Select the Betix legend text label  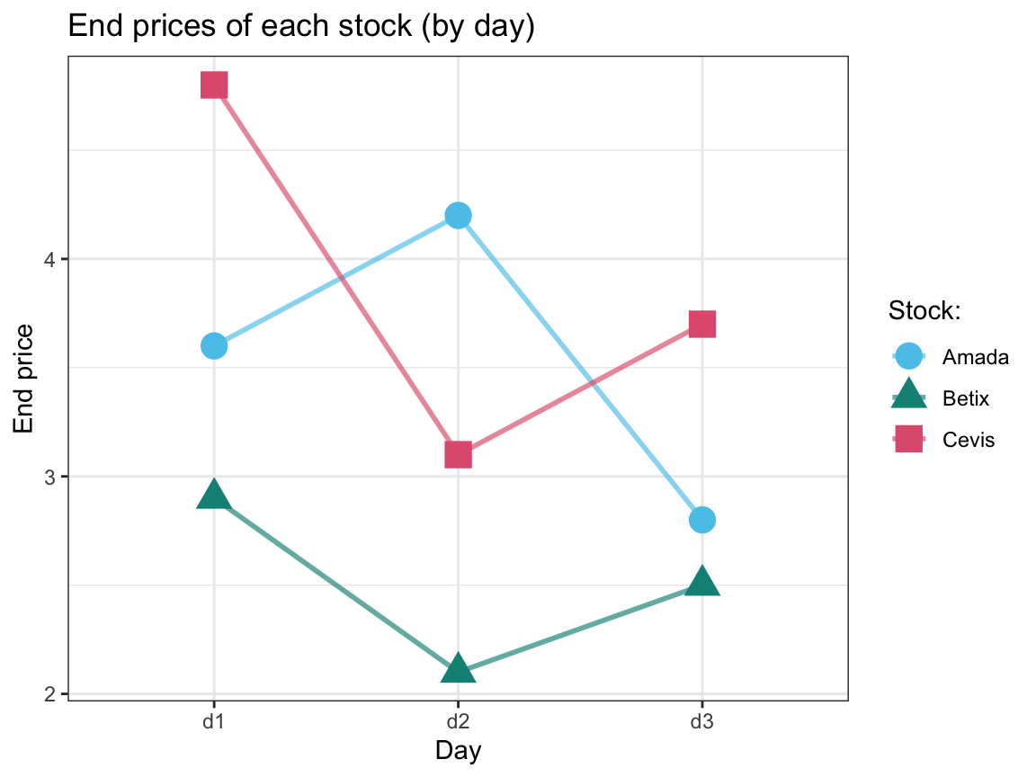(x=966, y=398)
